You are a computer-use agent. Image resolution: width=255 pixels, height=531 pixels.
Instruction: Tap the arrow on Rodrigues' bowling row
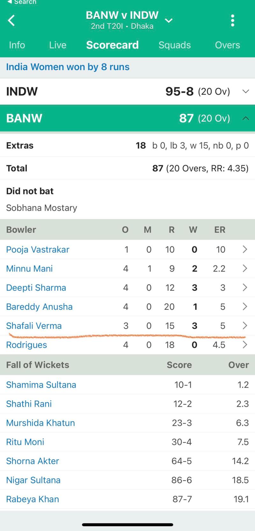coord(245,345)
